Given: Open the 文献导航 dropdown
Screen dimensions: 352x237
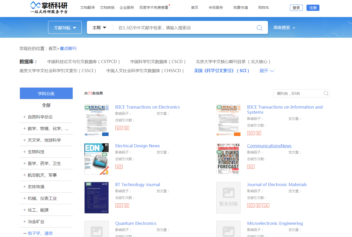Looking at the screenshot, I should pyautogui.click(x=65, y=27).
